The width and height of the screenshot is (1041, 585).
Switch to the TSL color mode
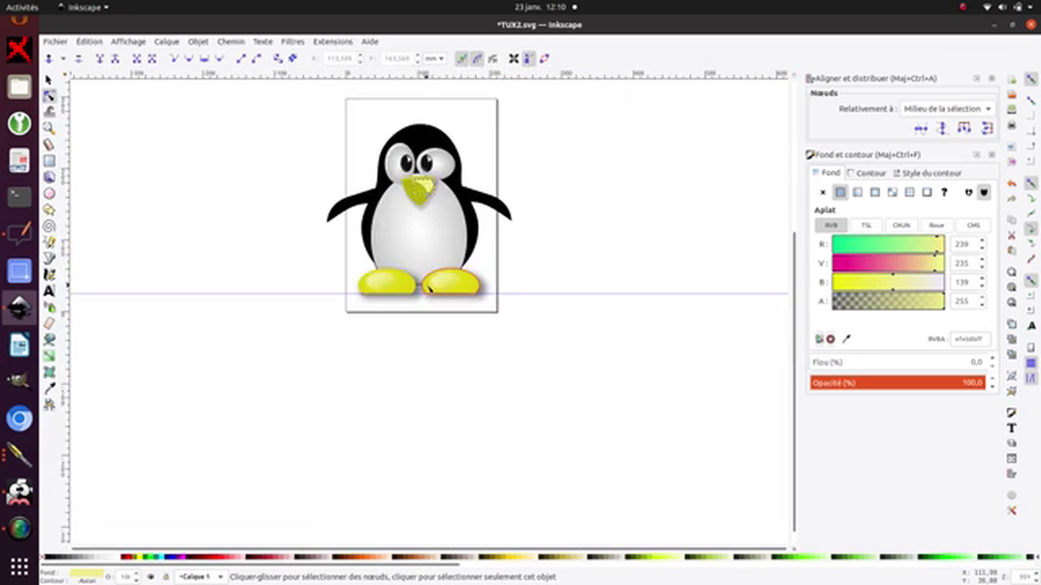click(865, 225)
